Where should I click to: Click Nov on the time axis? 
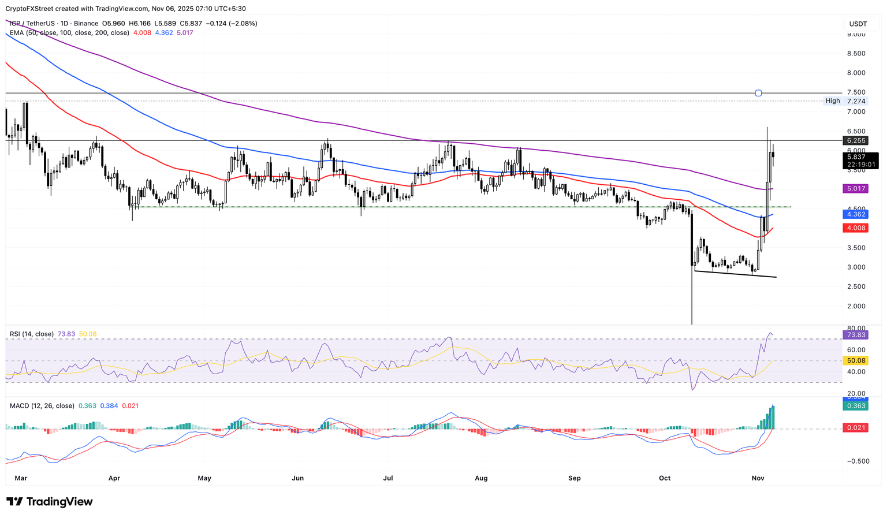pos(758,478)
